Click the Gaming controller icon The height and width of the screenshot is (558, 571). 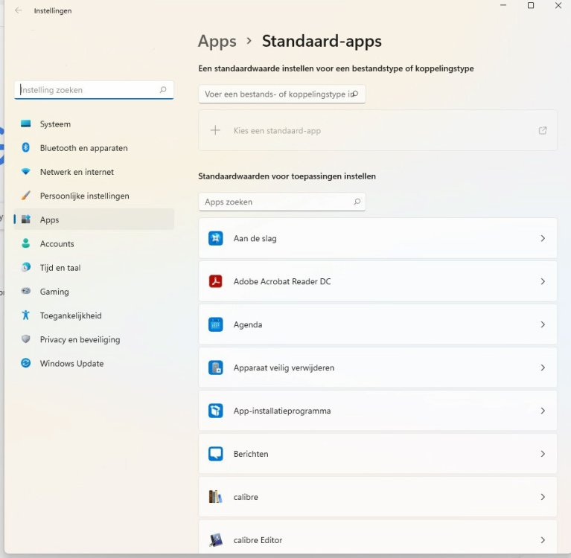tap(26, 291)
